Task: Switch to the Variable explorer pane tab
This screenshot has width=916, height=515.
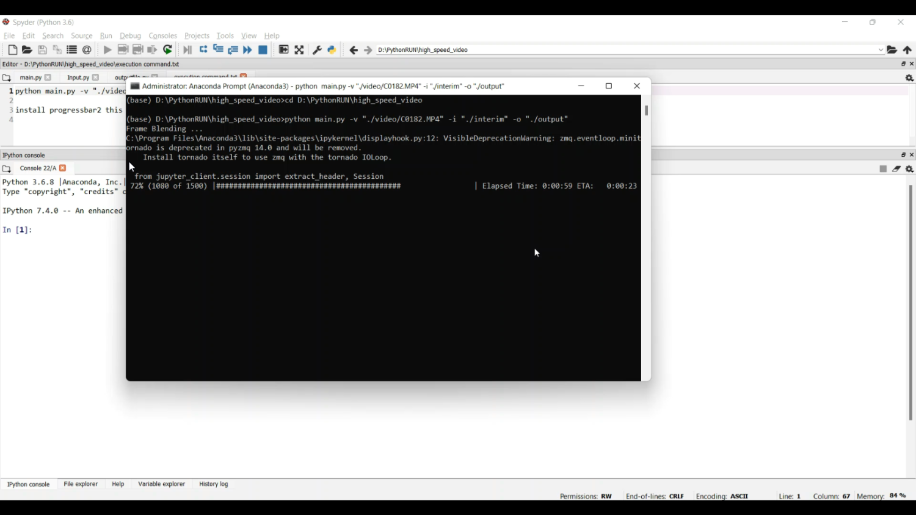Action: pyautogui.click(x=161, y=484)
